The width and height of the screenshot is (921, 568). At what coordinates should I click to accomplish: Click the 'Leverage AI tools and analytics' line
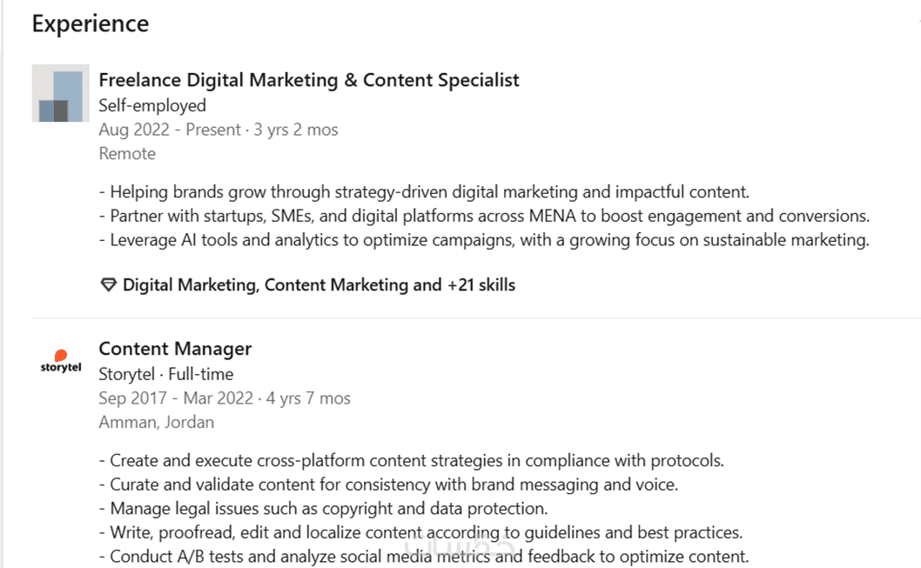coord(484,240)
